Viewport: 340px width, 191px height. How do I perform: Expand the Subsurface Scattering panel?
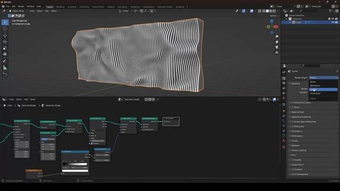(x=301, y=117)
